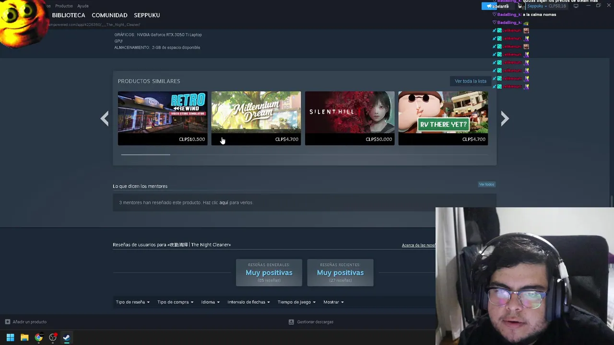Click the aquí link for mentor reviews

pyautogui.click(x=224, y=203)
